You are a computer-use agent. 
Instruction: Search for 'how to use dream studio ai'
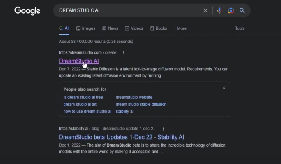click(87, 111)
